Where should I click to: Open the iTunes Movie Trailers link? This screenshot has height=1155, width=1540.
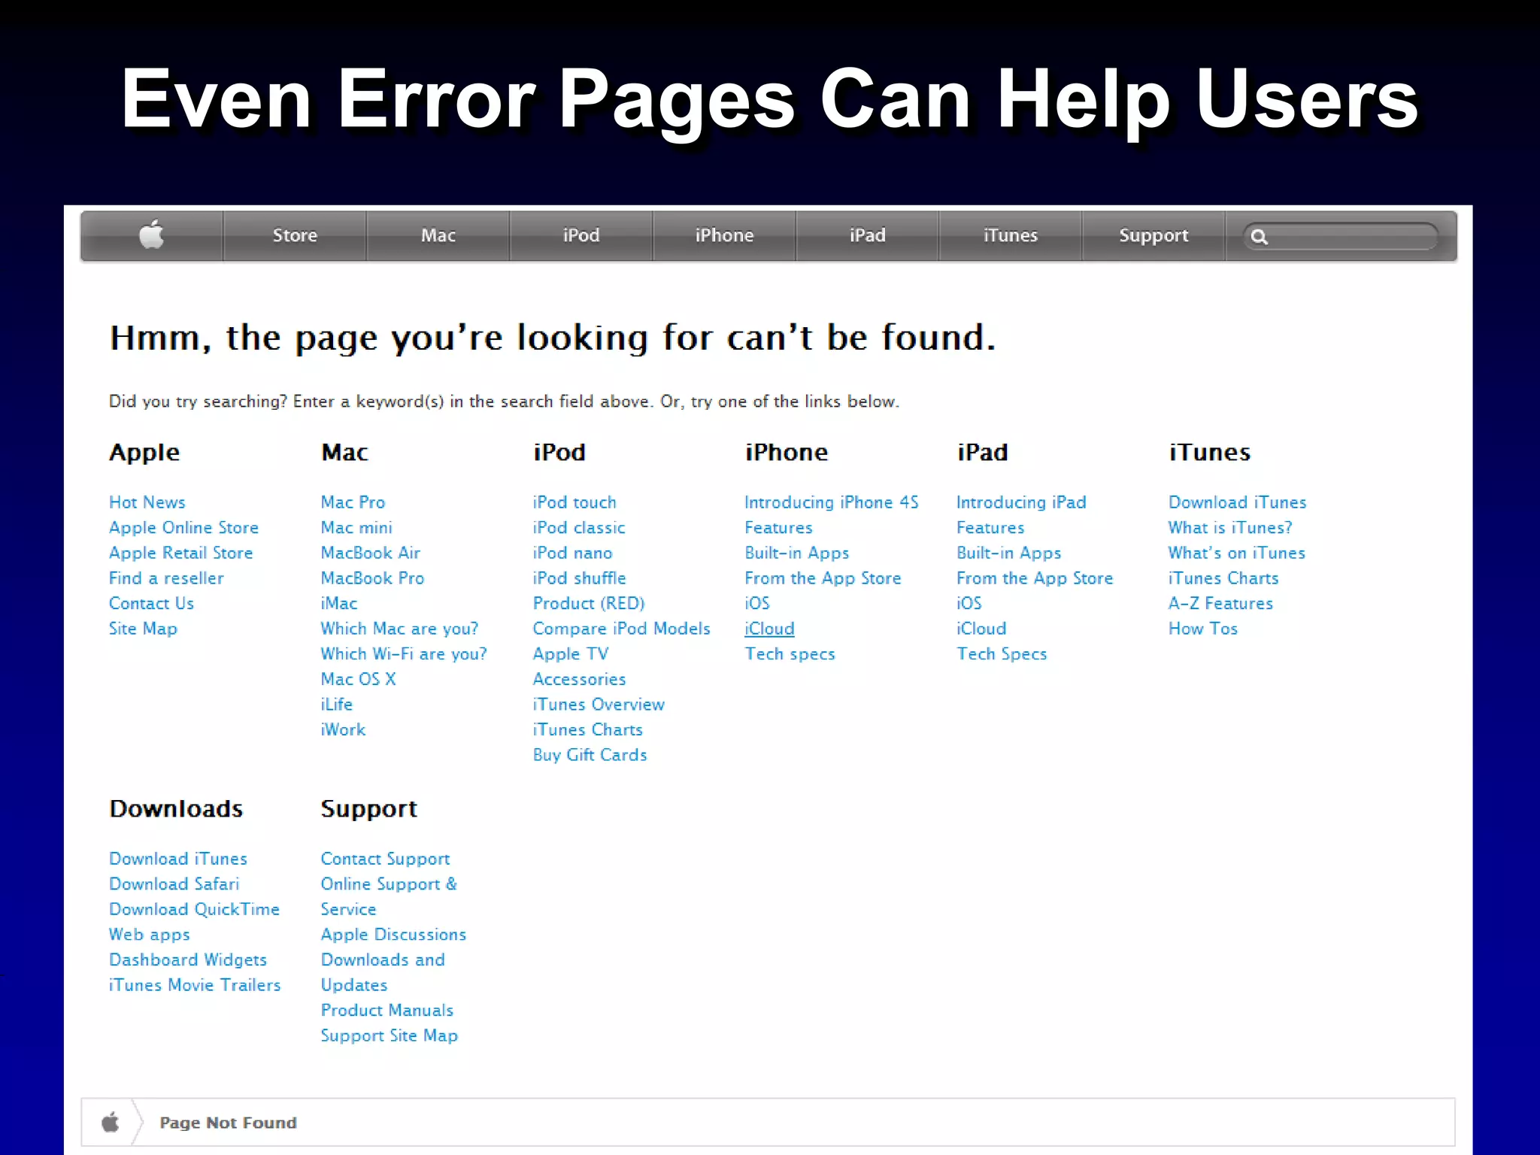[195, 985]
